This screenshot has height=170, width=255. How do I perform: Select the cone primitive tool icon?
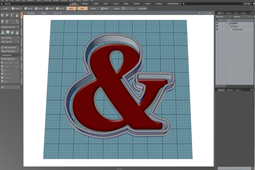[17, 15]
